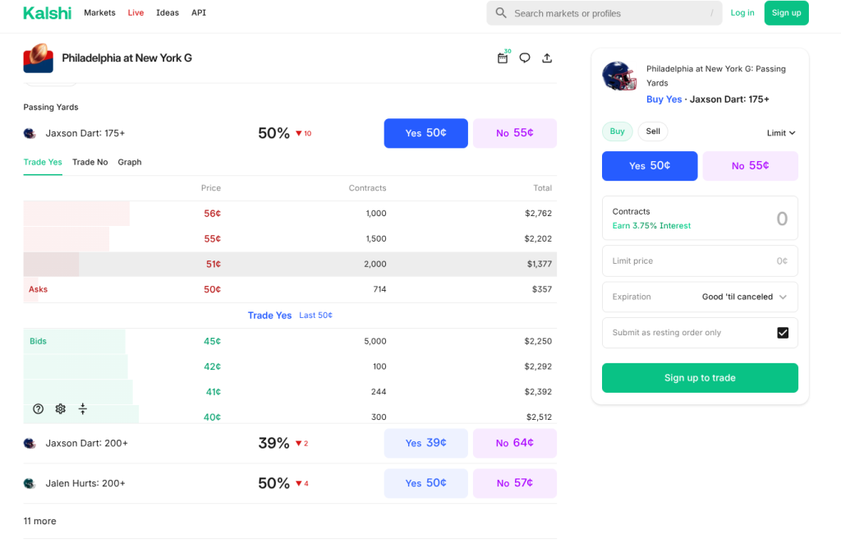The height and width of the screenshot is (544, 841).
Task: Open the Graph tab
Action: (130, 163)
